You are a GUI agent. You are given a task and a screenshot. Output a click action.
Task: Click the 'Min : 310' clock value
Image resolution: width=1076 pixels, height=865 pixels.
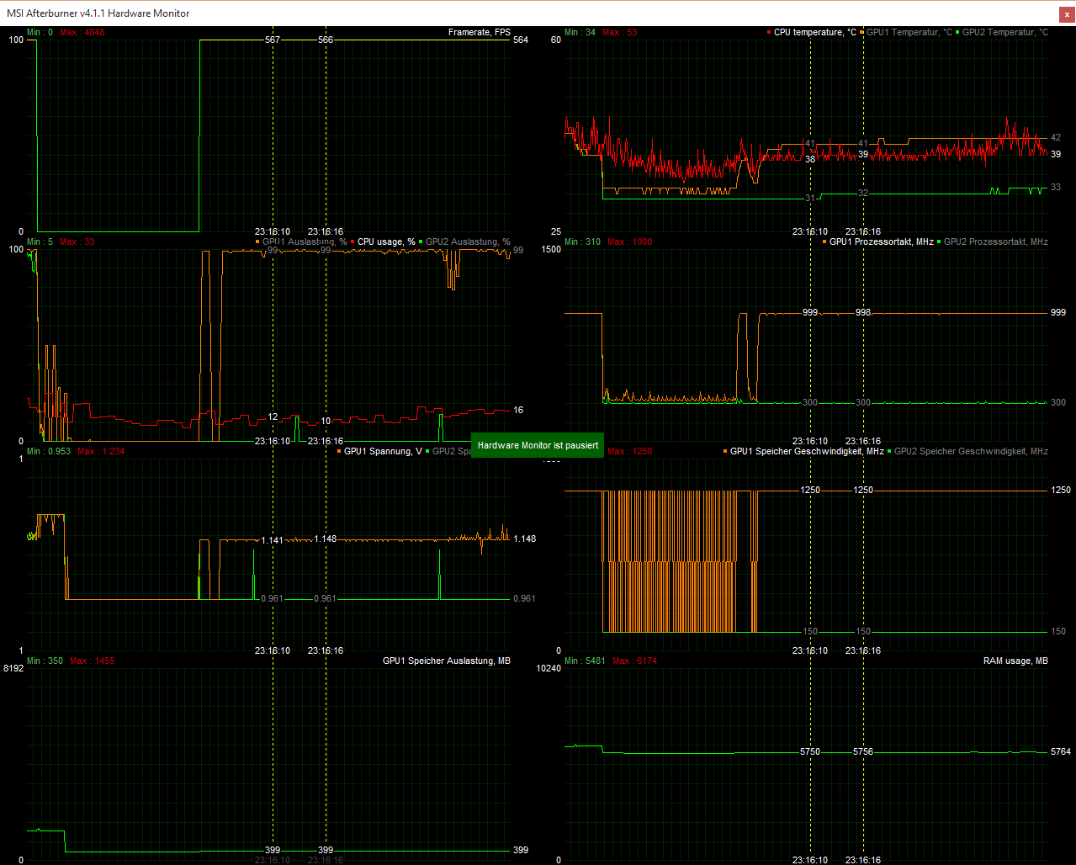coord(582,241)
